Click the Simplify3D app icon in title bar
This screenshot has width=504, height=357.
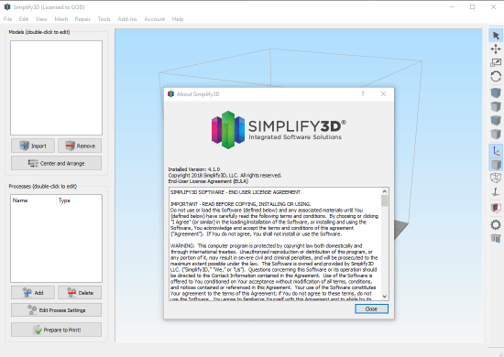pos(7,6)
